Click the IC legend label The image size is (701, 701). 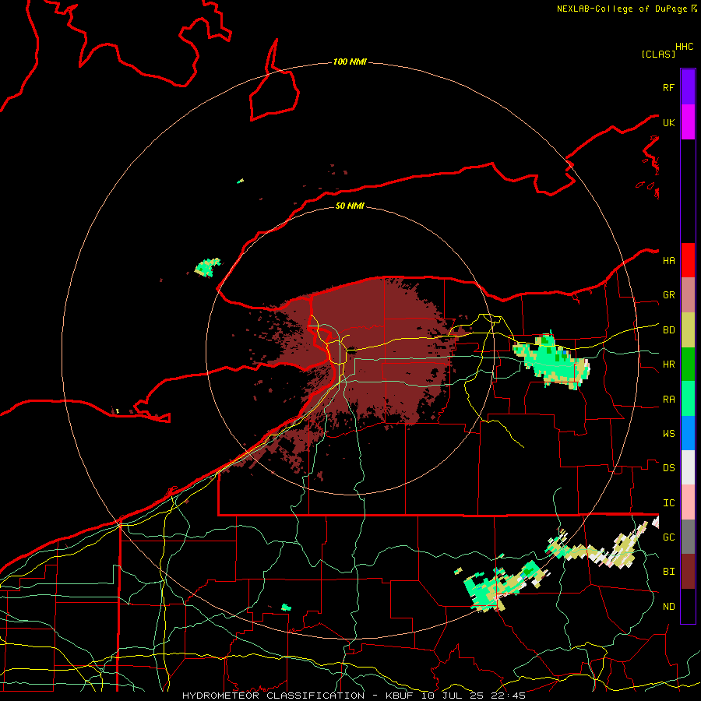click(x=668, y=503)
